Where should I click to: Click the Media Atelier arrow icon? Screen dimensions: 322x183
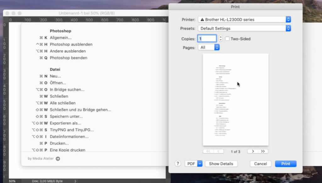(x=58, y=159)
